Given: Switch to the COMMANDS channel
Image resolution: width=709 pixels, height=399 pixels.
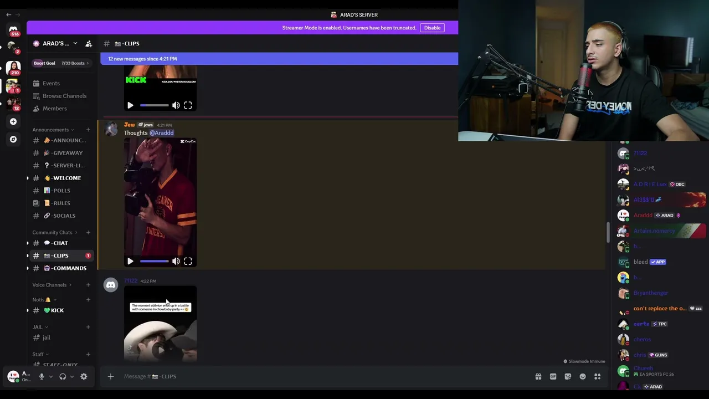Looking at the screenshot, I should (x=62, y=268).
